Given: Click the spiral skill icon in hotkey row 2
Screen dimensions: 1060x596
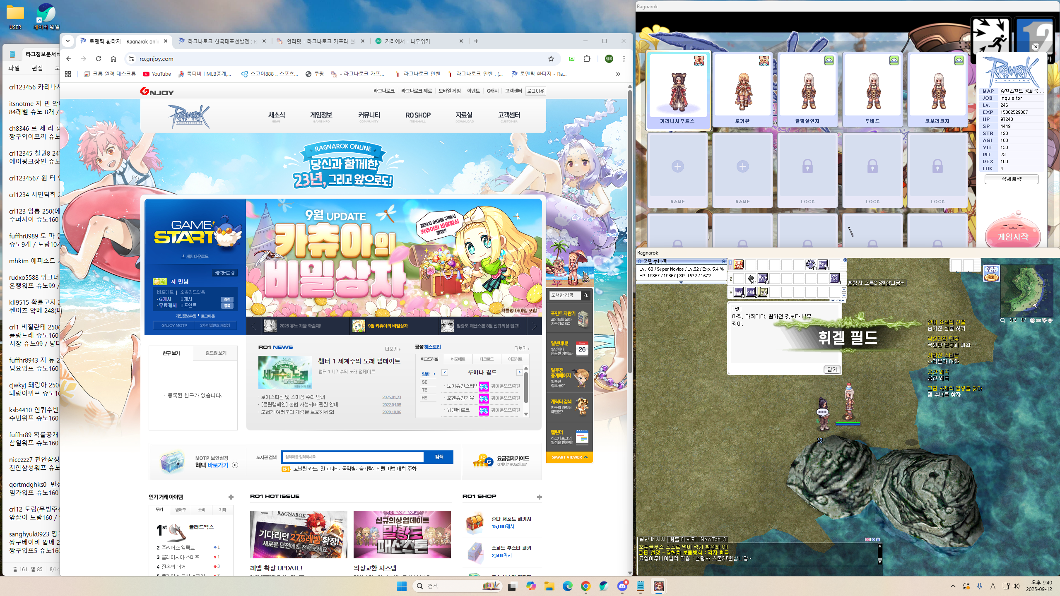Looking at the screenshot, I should 835,279.
